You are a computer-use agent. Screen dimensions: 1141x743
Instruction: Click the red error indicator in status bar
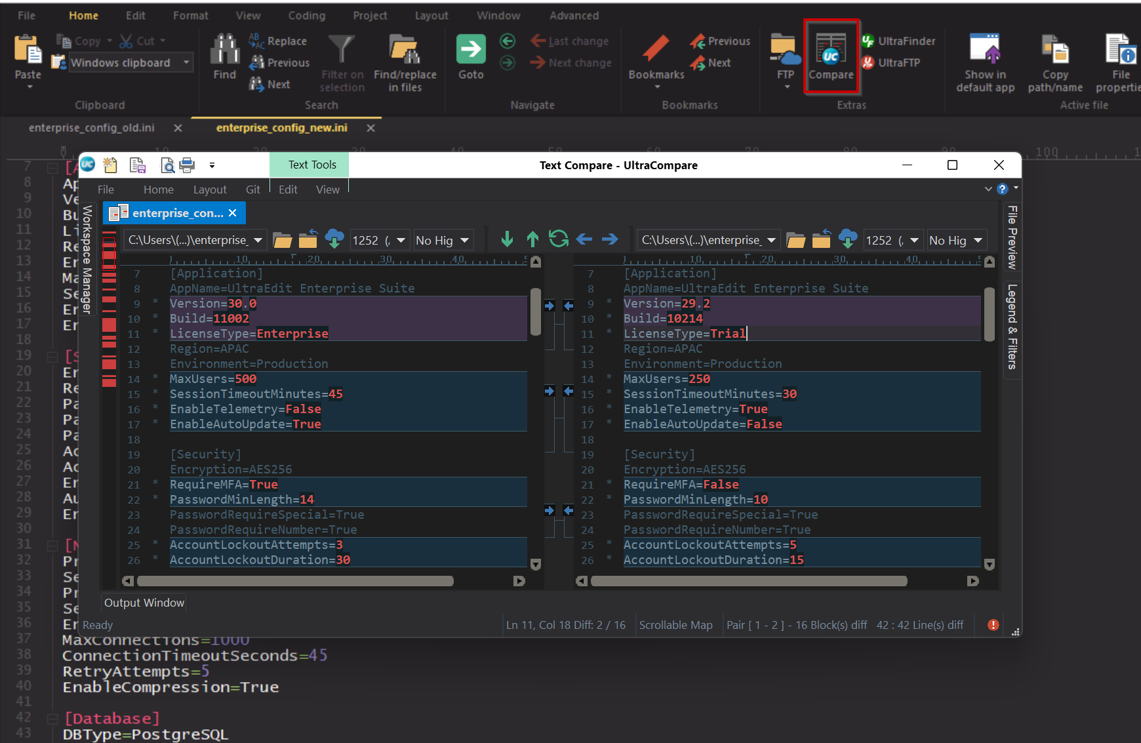pyautogui.click(x=993, y=625)
